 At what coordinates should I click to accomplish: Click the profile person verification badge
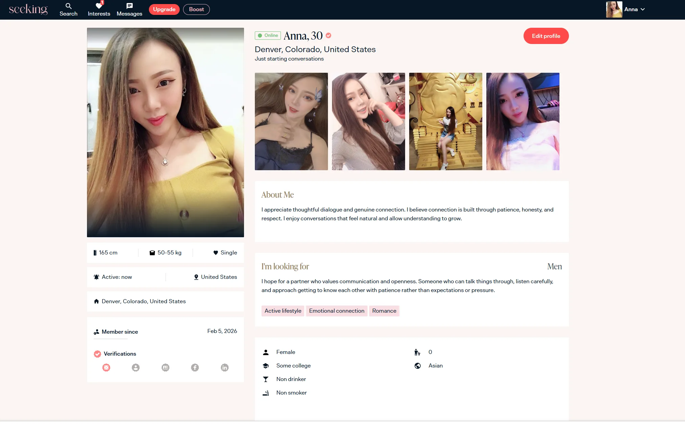136,367
